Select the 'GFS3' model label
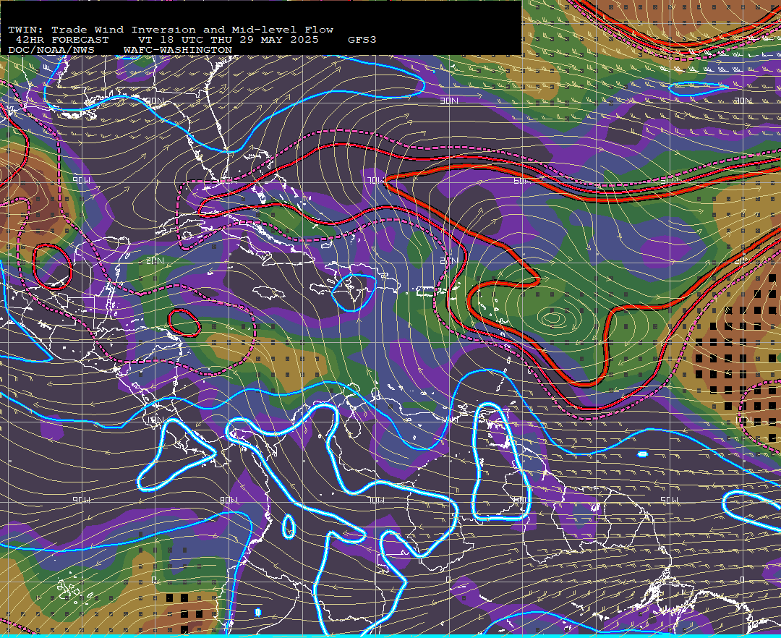 [362, 40]
